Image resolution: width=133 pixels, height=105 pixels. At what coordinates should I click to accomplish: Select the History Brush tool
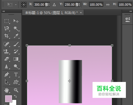[x=16, y=52]
